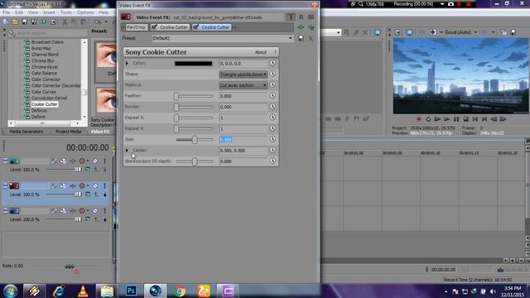The image size is (530, 298).
Task: Open the preview quality Good (Auto) dropdown
Action: [x=461, y=32]
